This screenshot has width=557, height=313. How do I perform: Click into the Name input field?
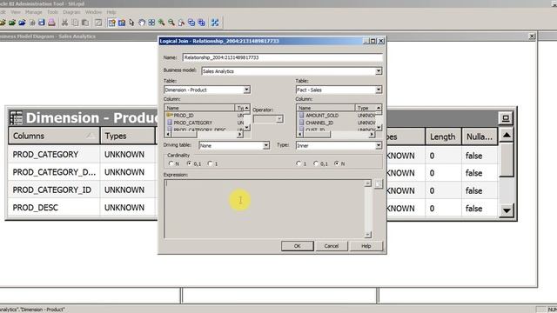283,57
